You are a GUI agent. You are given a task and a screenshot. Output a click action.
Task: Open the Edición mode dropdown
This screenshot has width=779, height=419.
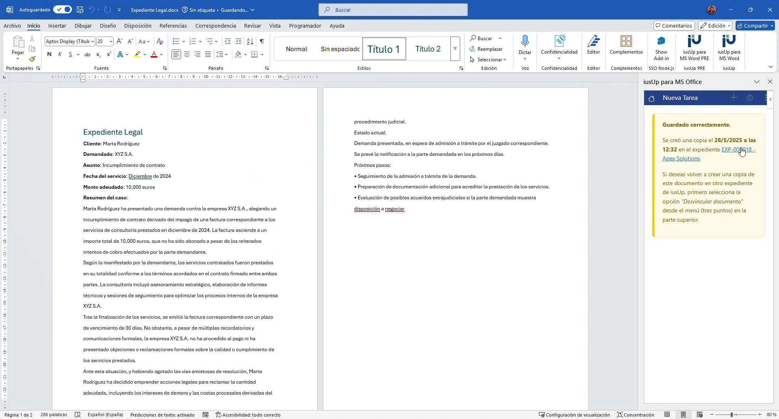[x=715, y=26]
